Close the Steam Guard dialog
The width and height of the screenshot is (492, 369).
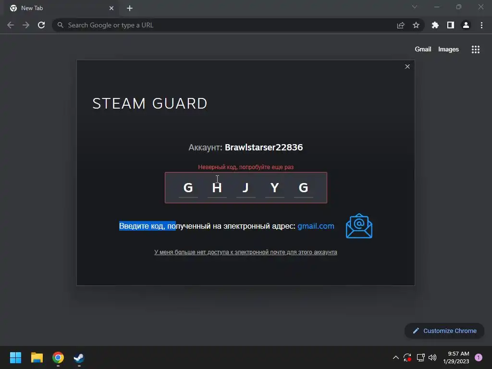pyautogui.click(x=407, y=66)
